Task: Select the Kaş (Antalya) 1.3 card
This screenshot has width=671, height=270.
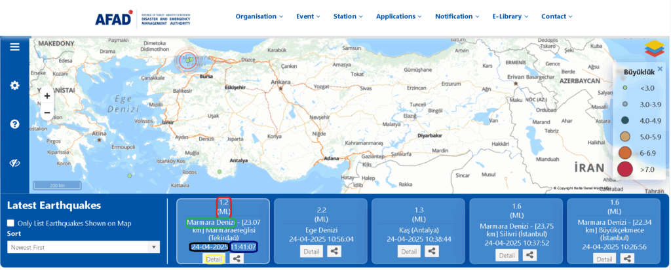Action: 418,231
